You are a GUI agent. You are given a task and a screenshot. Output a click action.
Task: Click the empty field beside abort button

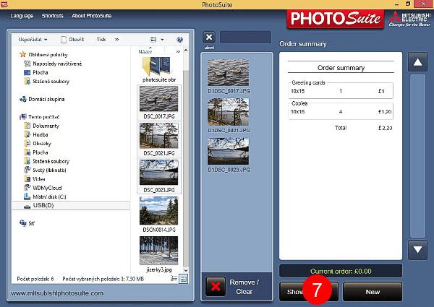coord(245,37)
